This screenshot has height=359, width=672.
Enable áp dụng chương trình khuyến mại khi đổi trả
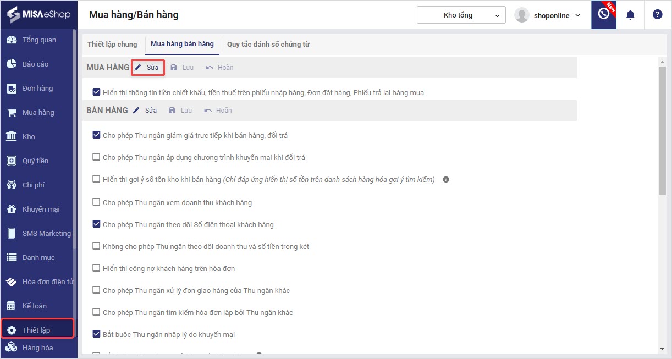pos(97,157)
